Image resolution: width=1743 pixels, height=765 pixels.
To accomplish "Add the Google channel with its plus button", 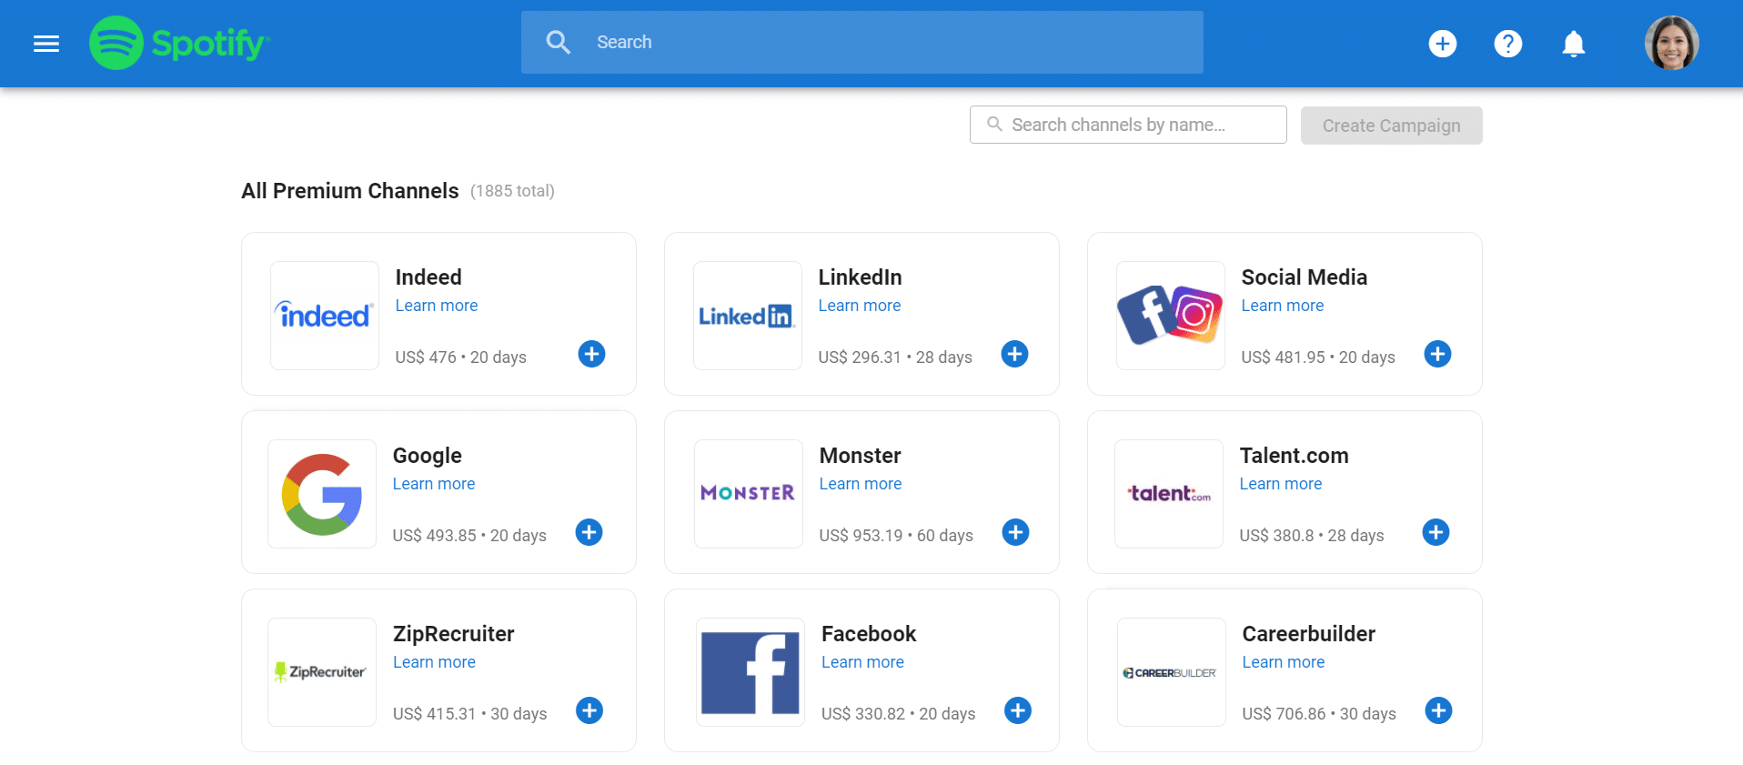I will click(x=589, y=532).
